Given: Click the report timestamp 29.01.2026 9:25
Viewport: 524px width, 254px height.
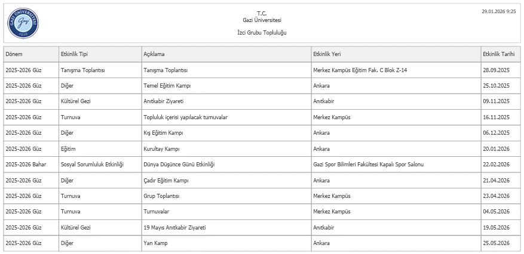Looking at the screenshot, I should 498,11.
